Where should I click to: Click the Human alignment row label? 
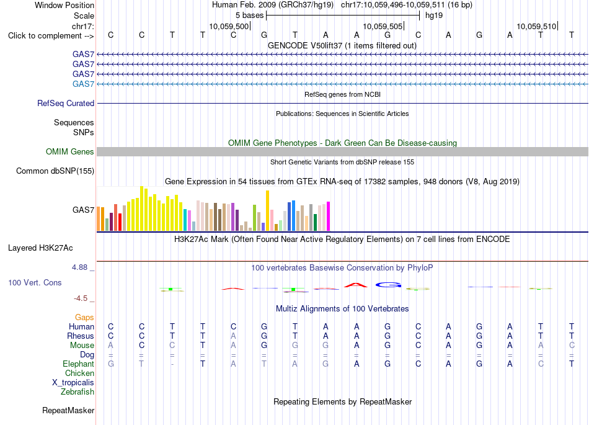(x=81, y=326)
